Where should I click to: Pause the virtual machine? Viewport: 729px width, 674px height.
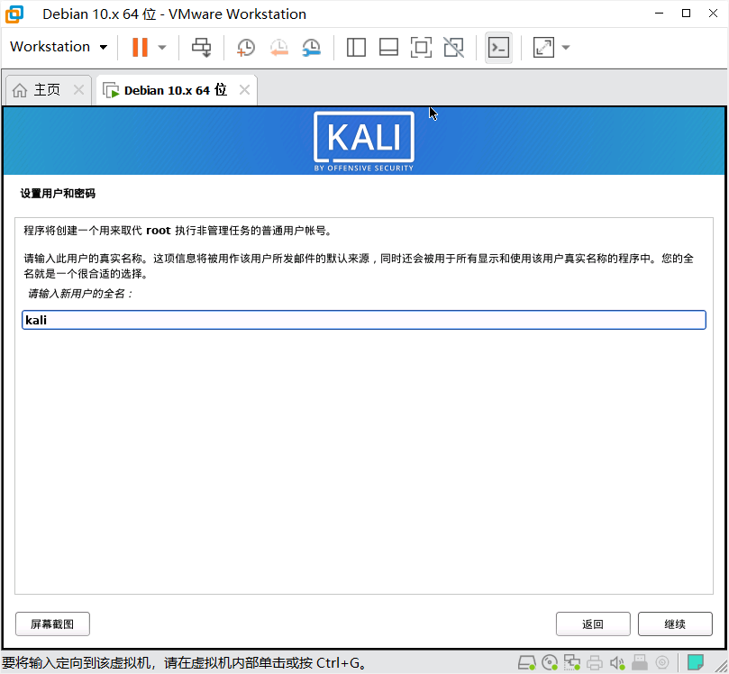tap(140, 47)
